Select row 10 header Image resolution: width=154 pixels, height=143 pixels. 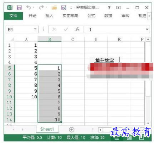(x=9, y=97)
